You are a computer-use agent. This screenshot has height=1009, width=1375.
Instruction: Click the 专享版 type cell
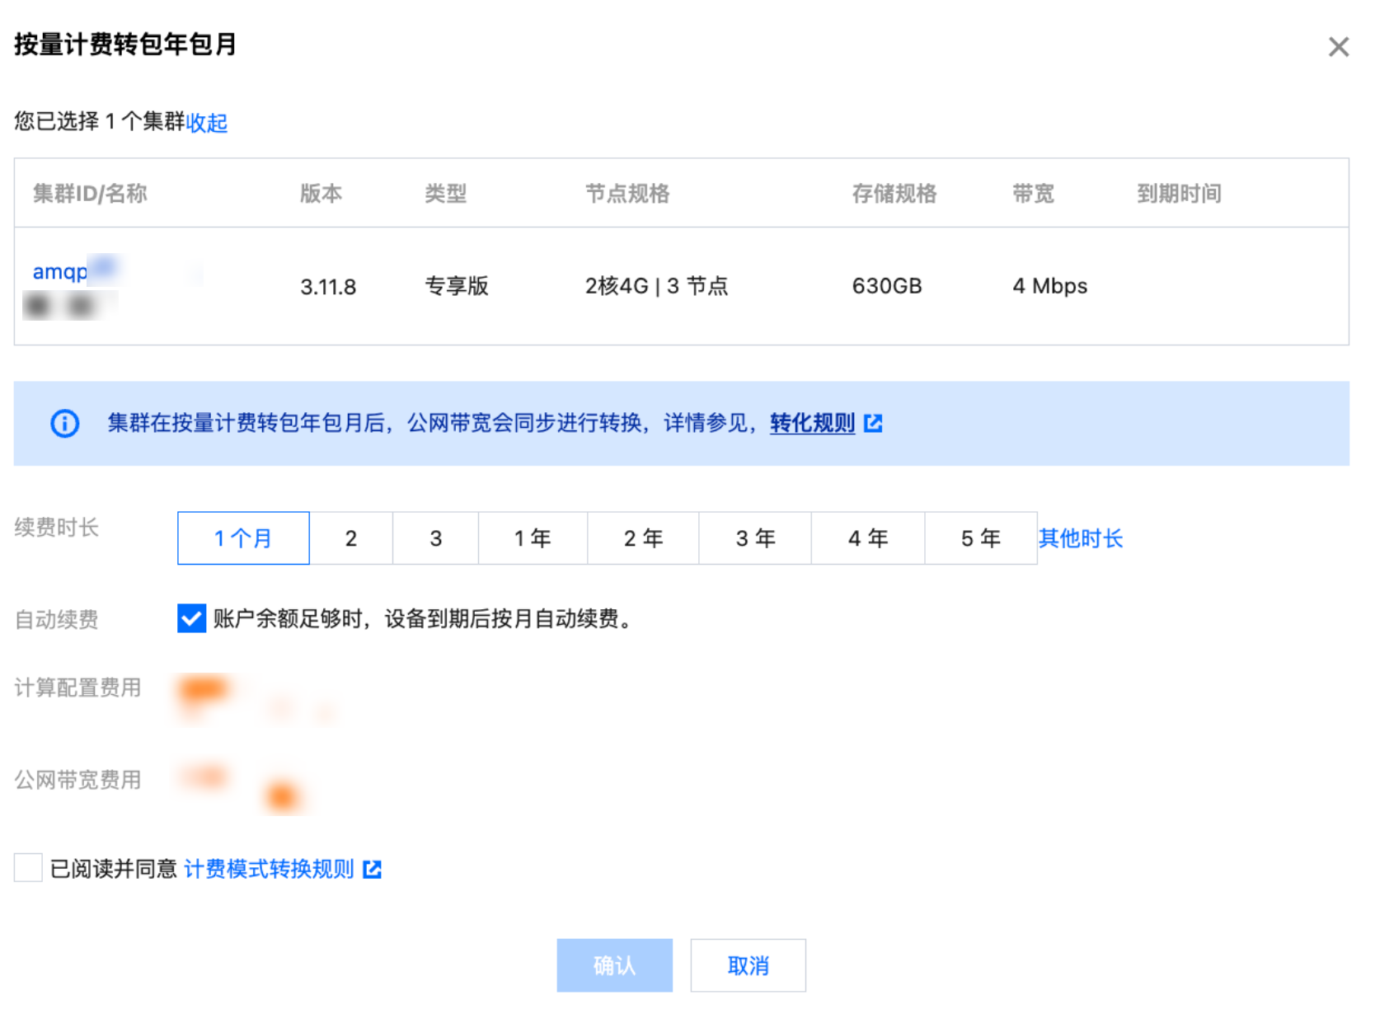(457, 286)
